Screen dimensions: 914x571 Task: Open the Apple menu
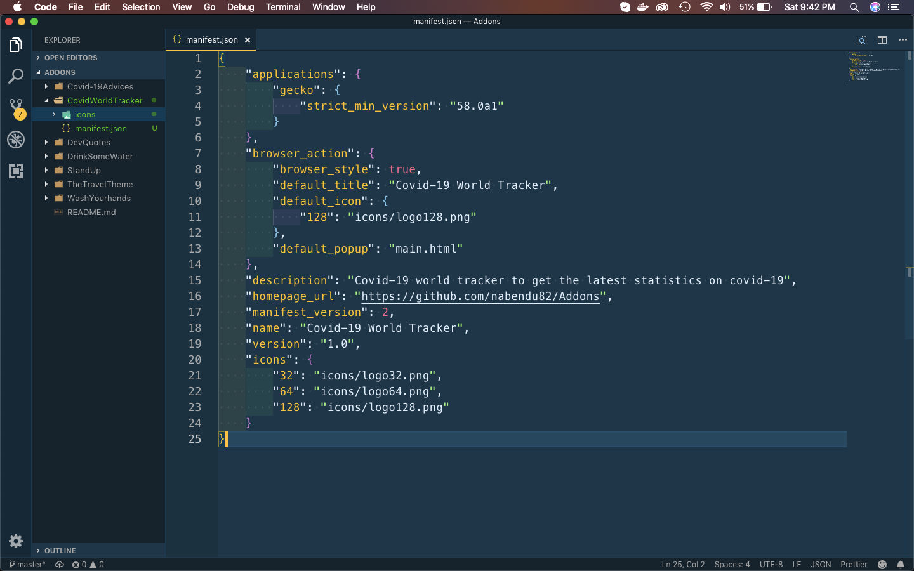click(17, 7)
